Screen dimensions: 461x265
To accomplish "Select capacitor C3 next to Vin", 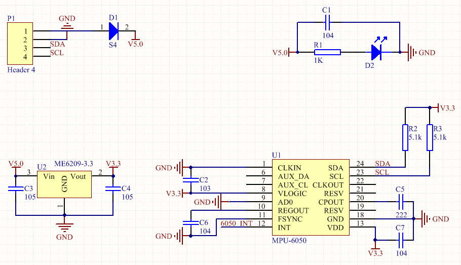I will point(16,188).
